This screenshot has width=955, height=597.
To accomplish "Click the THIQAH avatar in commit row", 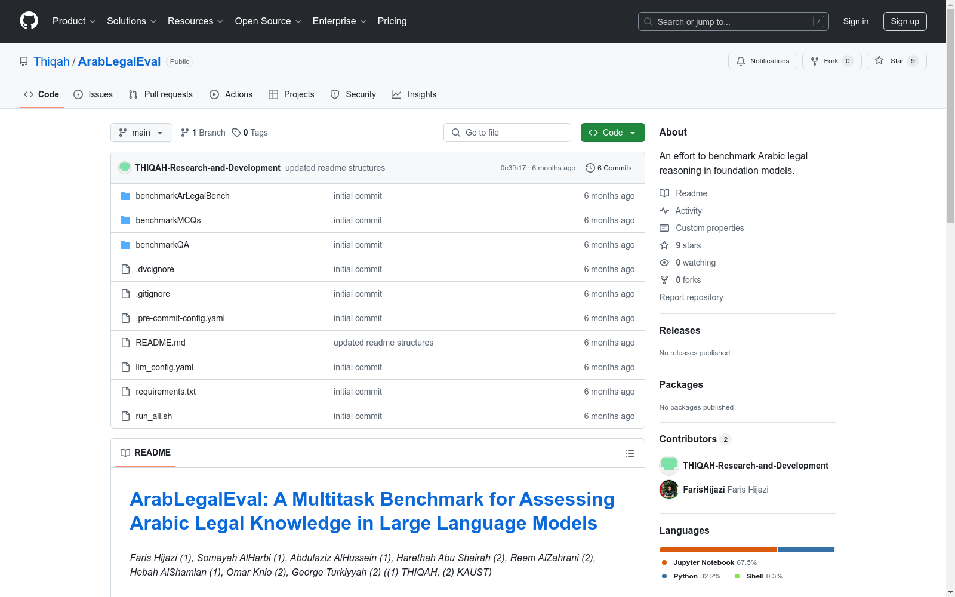I will pyautogui.click(x=125, y=168).
